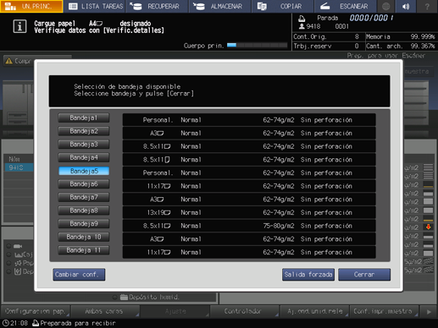Click the Memoria 99.999% value
438x328 pixels.
point(423,36)
